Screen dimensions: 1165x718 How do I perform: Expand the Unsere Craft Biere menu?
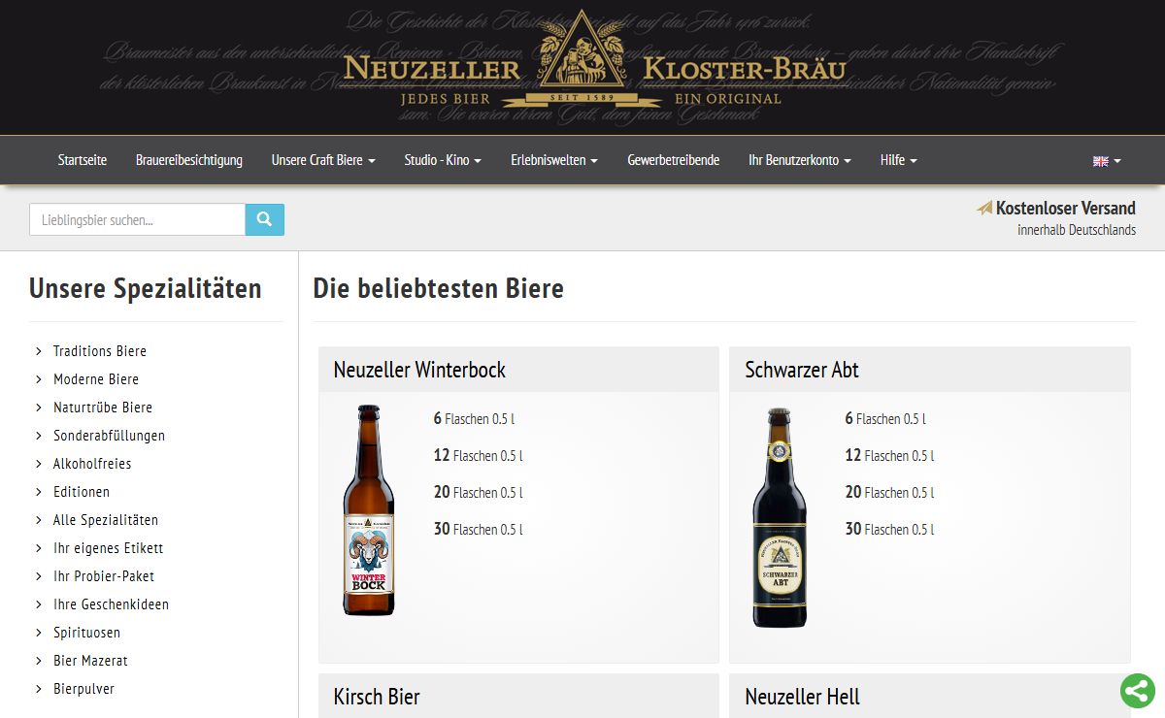323,160
